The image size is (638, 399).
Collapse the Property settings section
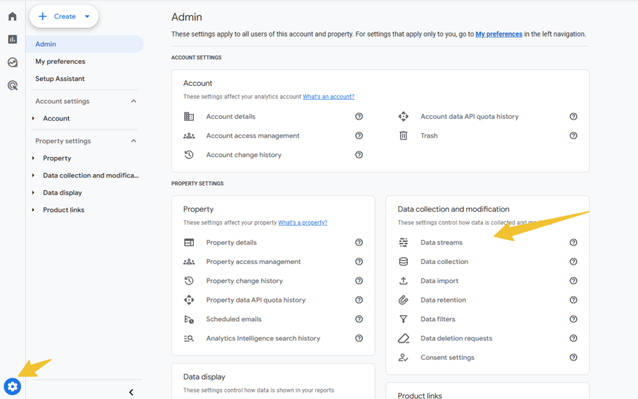click(134, 141)
